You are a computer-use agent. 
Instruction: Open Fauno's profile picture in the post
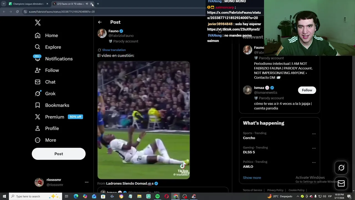(102, 33)
